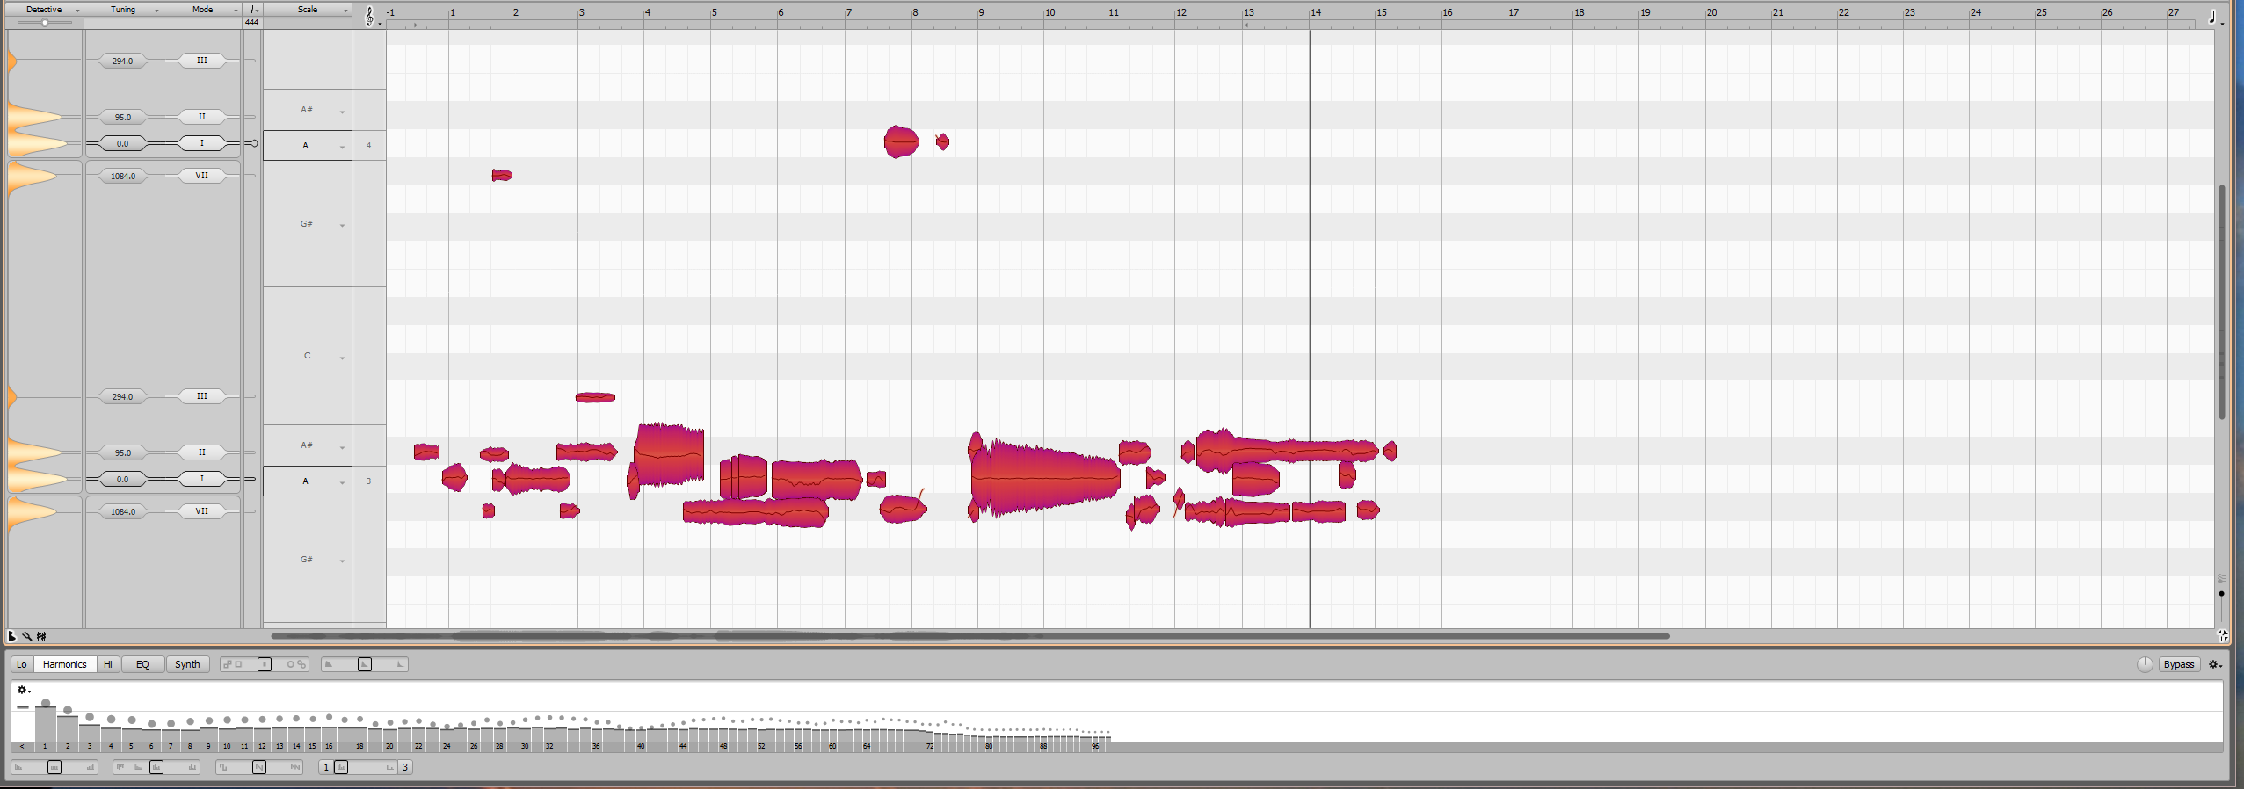Click the 294.0 tuning value in top octave
Screen dimensions: 2244x789
click(x=122, y=61)
